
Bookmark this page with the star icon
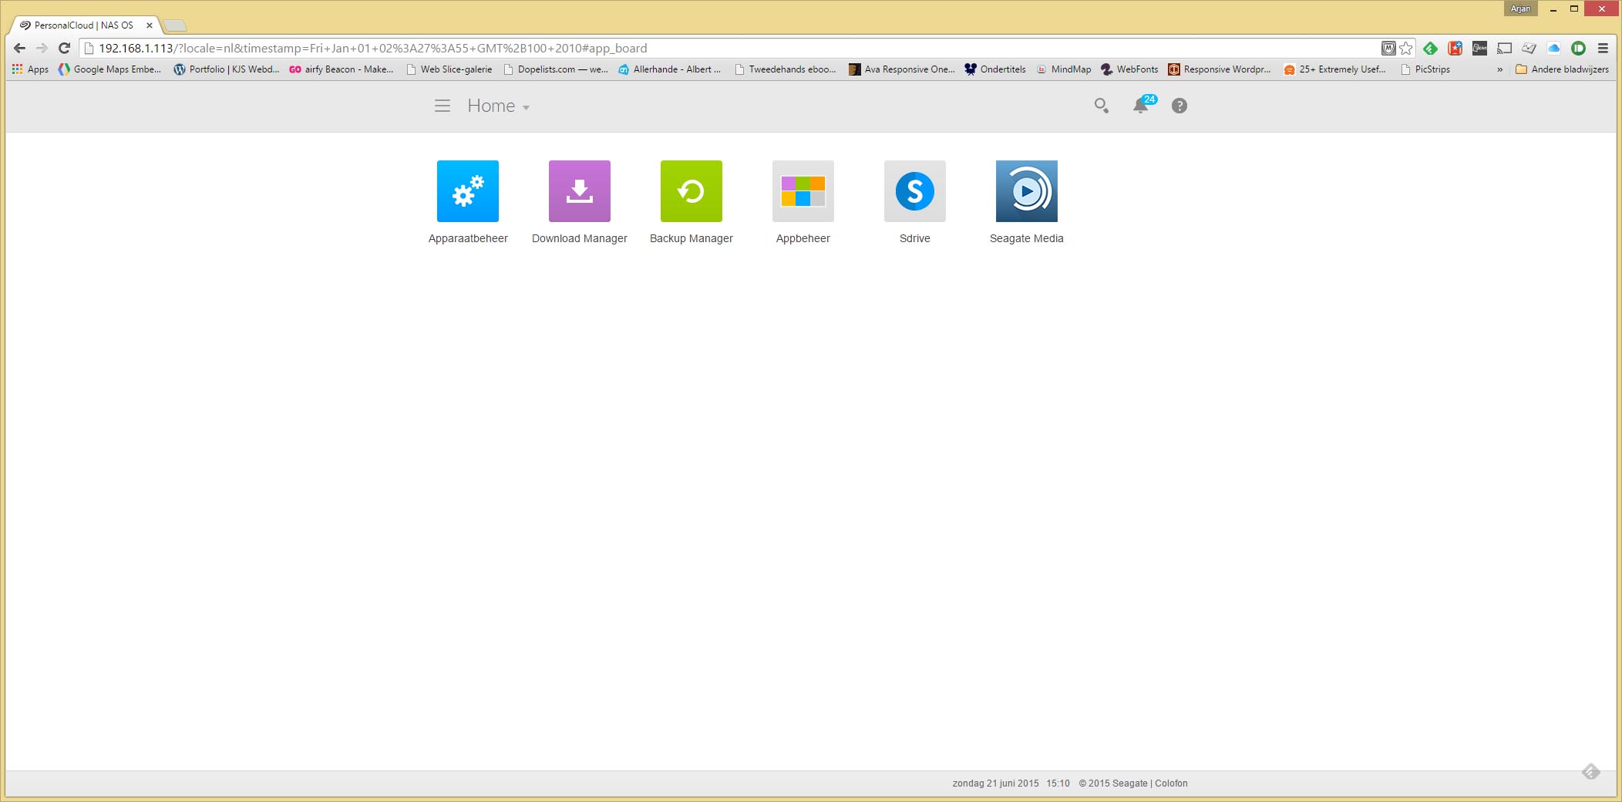[x=1406, y=48]
